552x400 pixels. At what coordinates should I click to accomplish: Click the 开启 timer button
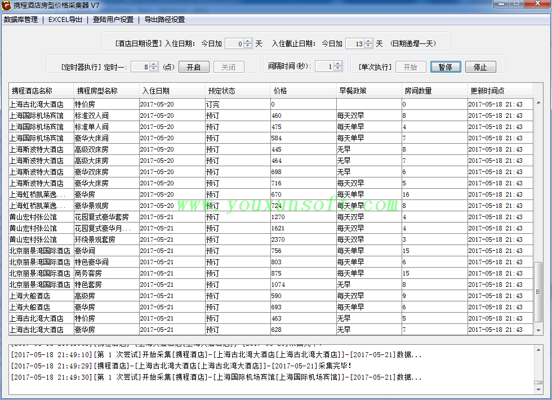tap(194, 67)
